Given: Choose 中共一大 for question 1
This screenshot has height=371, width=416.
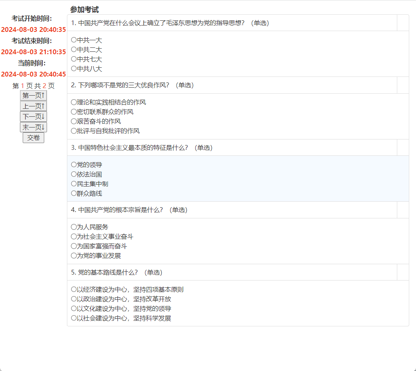Looking at the screenshot, I should [x=74, y=40].
